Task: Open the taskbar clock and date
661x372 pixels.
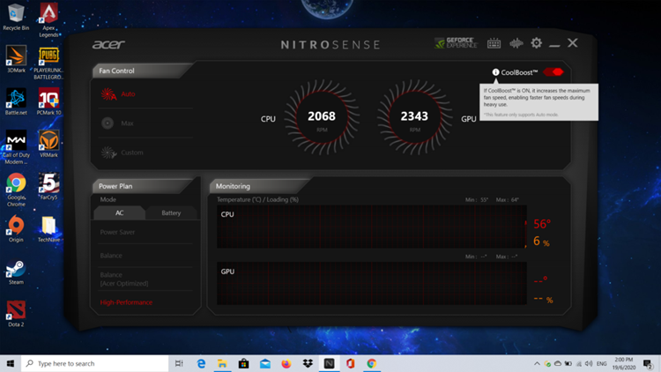Action: pyautogui.click(x=624, y=363)
